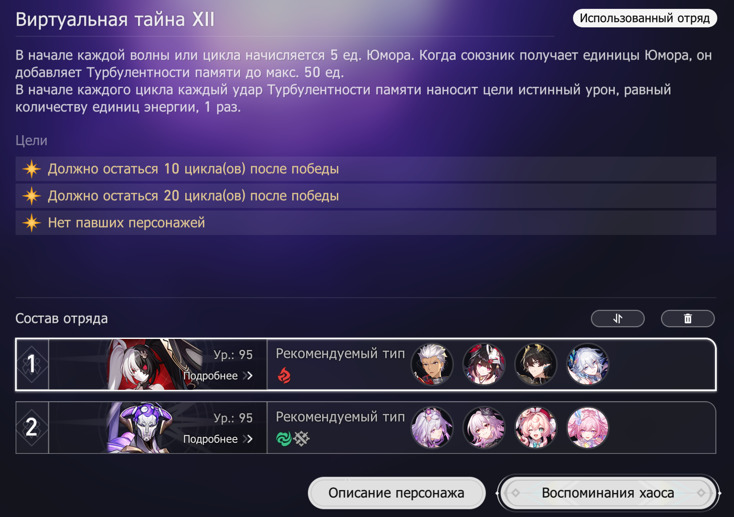Viewport: 734px width, 517px height.
Task: Click the fire element icon for team 1
Action: coord(284,376)
